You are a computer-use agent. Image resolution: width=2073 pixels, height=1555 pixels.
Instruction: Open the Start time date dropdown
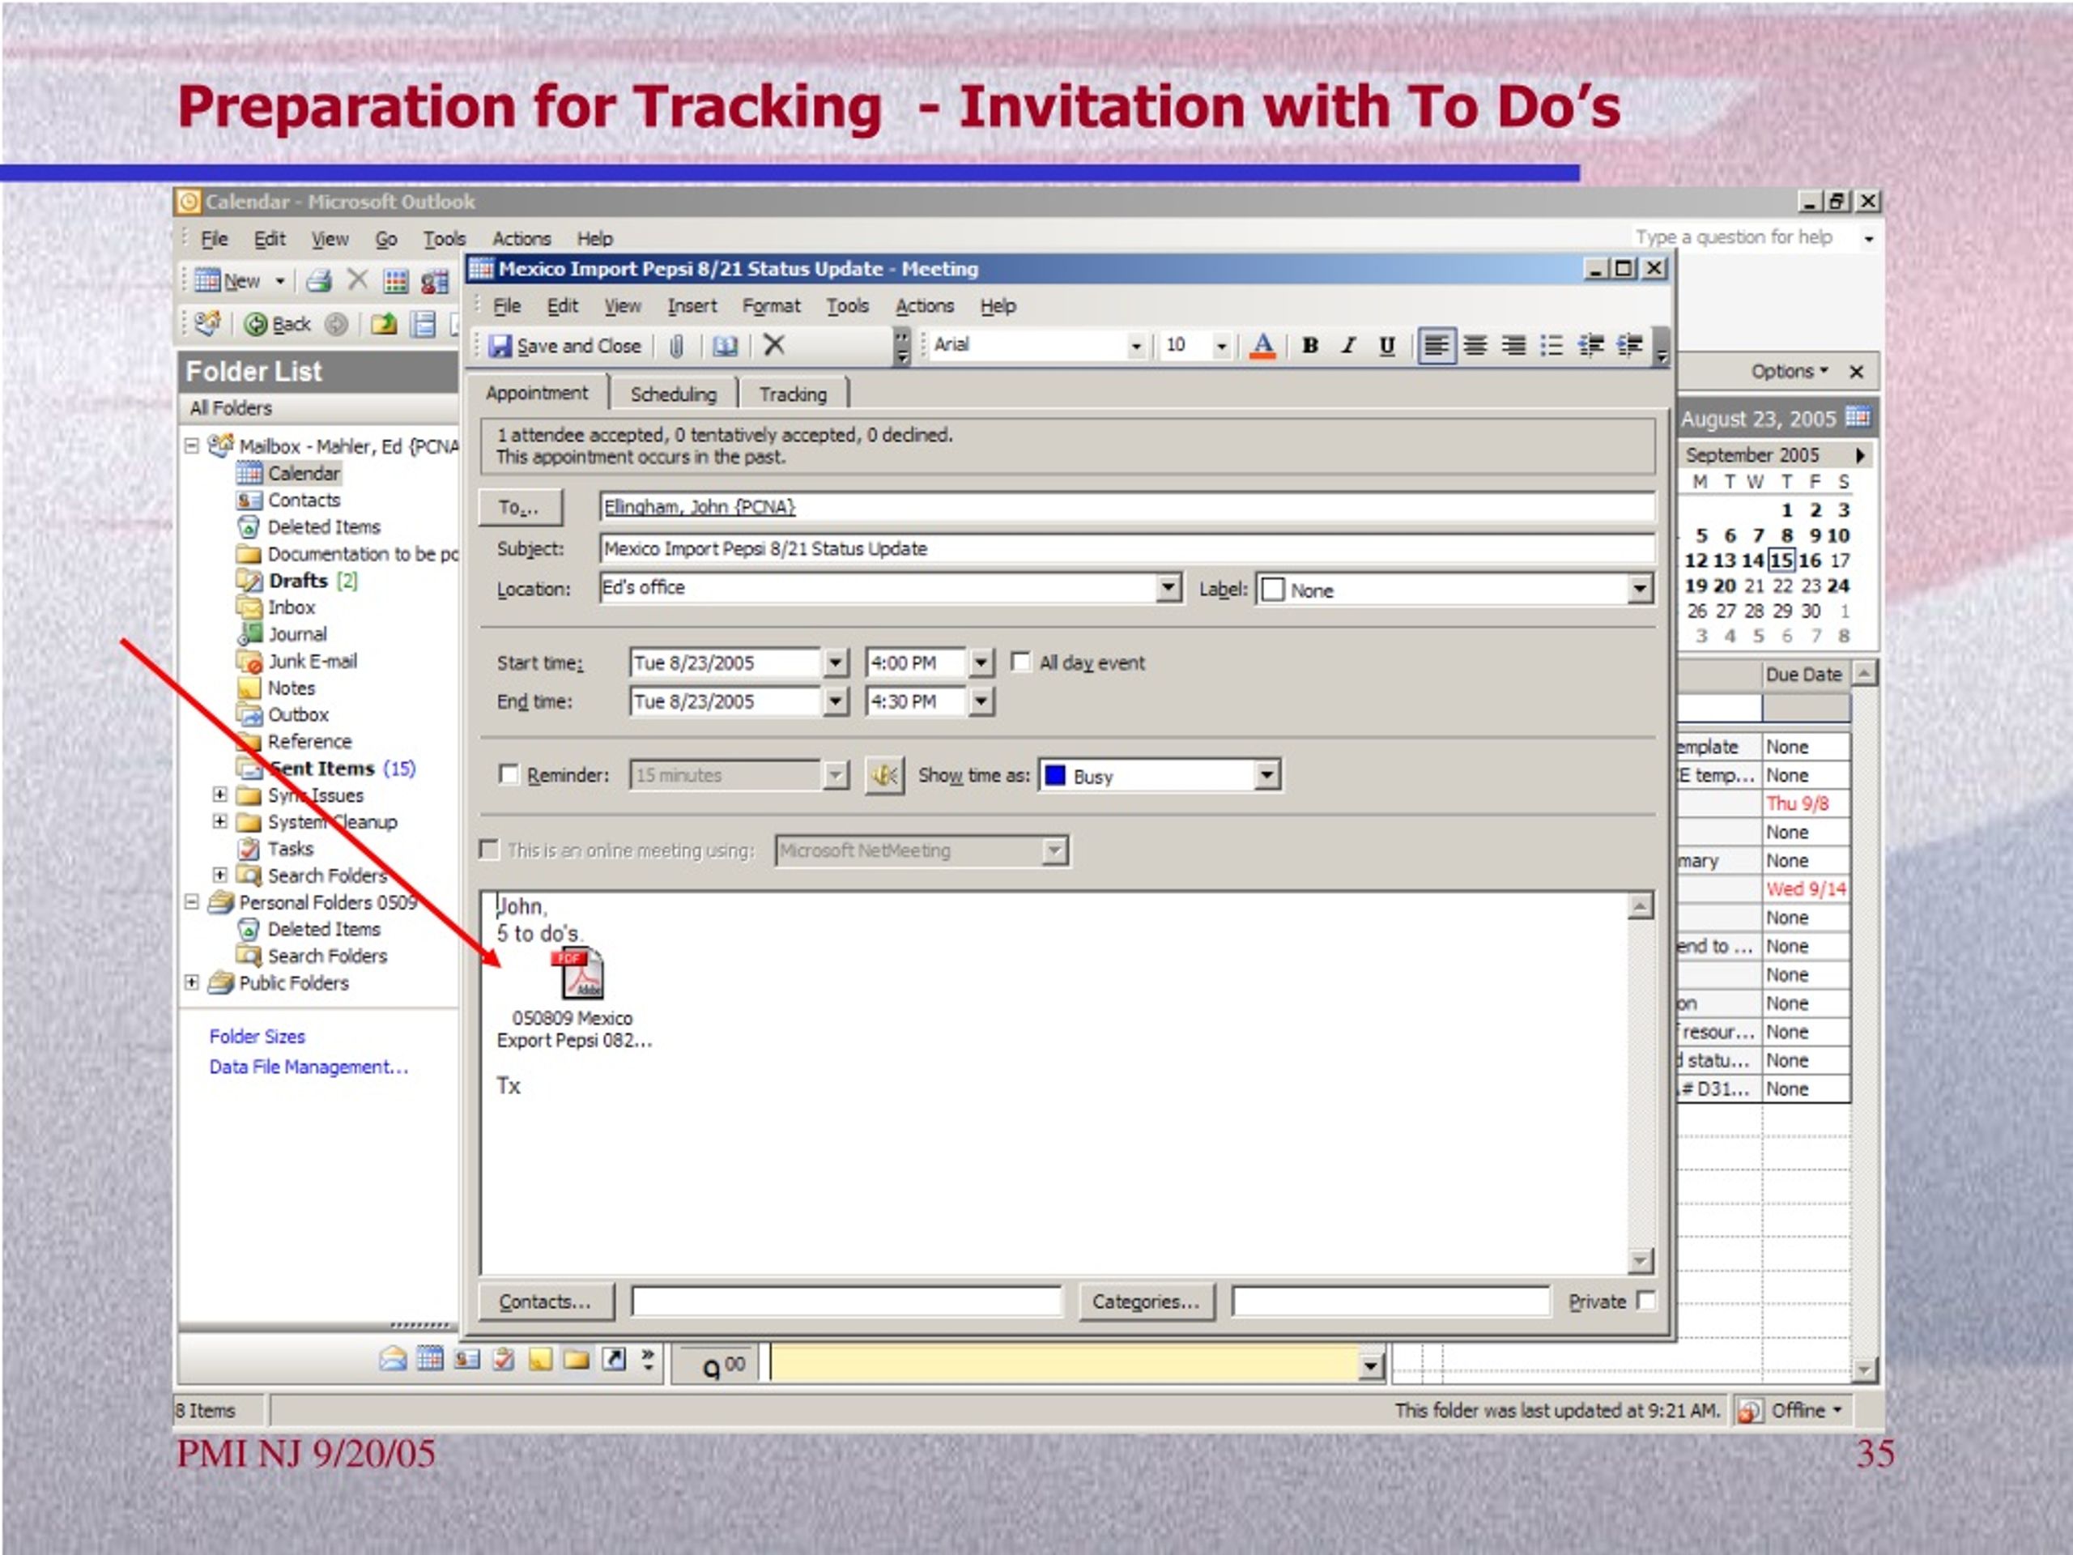click(x=835, y=662)
